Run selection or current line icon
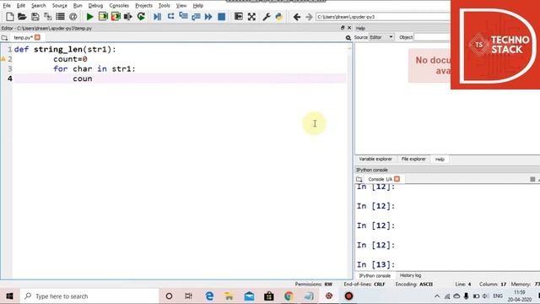 click(x=128, y=17)
